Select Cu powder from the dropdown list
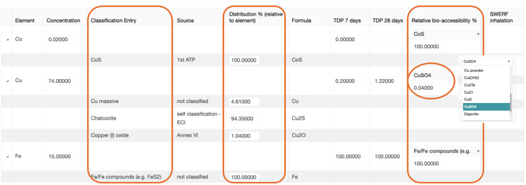Image resolution: width=526 pixels, height=185 pixels. coord(474,71)
